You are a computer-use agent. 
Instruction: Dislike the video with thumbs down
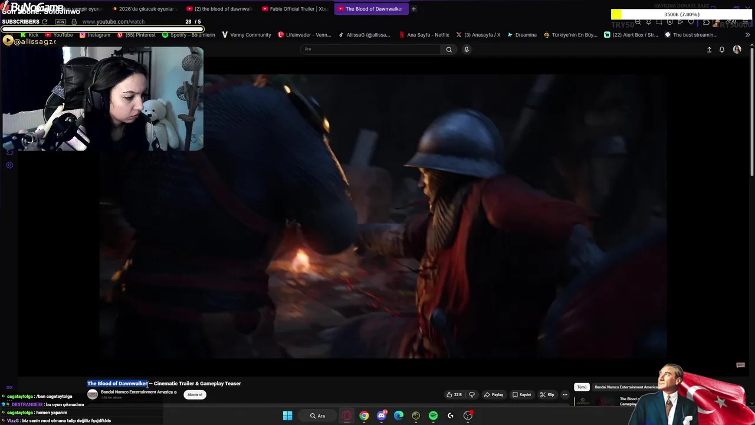coord(472,395)
